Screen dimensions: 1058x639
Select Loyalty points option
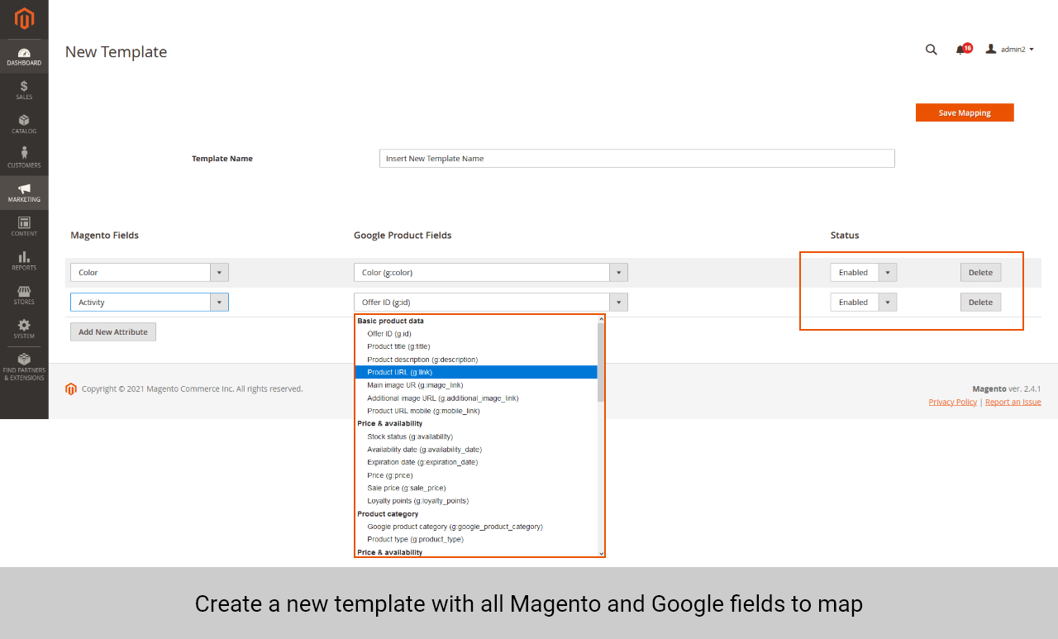[x=476, y=501]
